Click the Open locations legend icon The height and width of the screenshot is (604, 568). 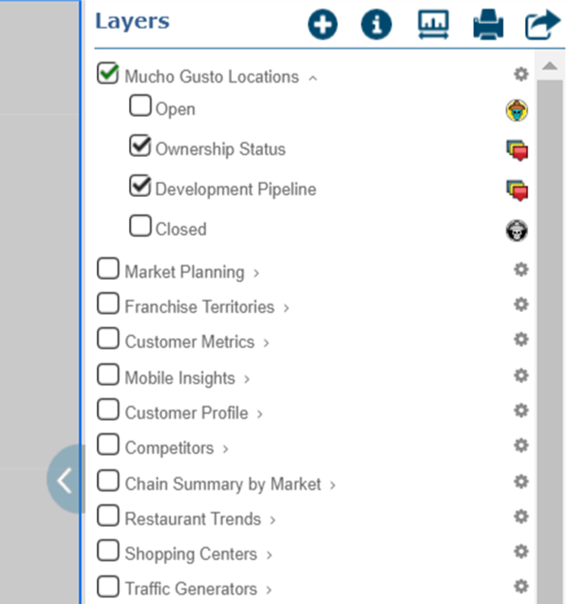517,110
